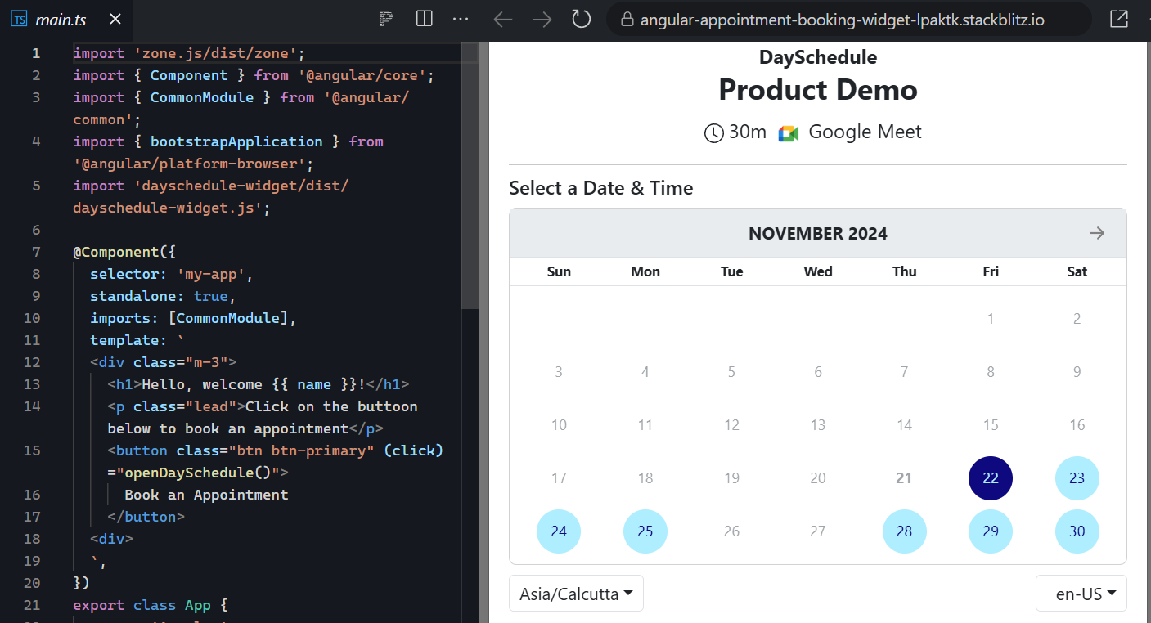Click the disabled date 10
1151x623 pixels.
559,425
